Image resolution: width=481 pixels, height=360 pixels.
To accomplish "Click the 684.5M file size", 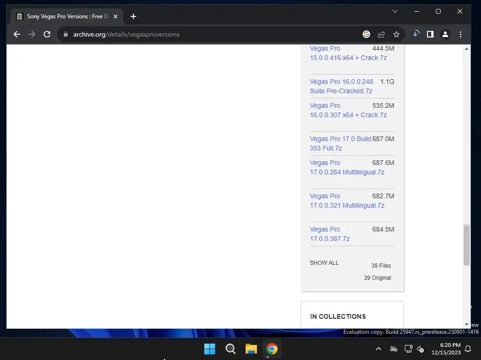I will point(383,229).
